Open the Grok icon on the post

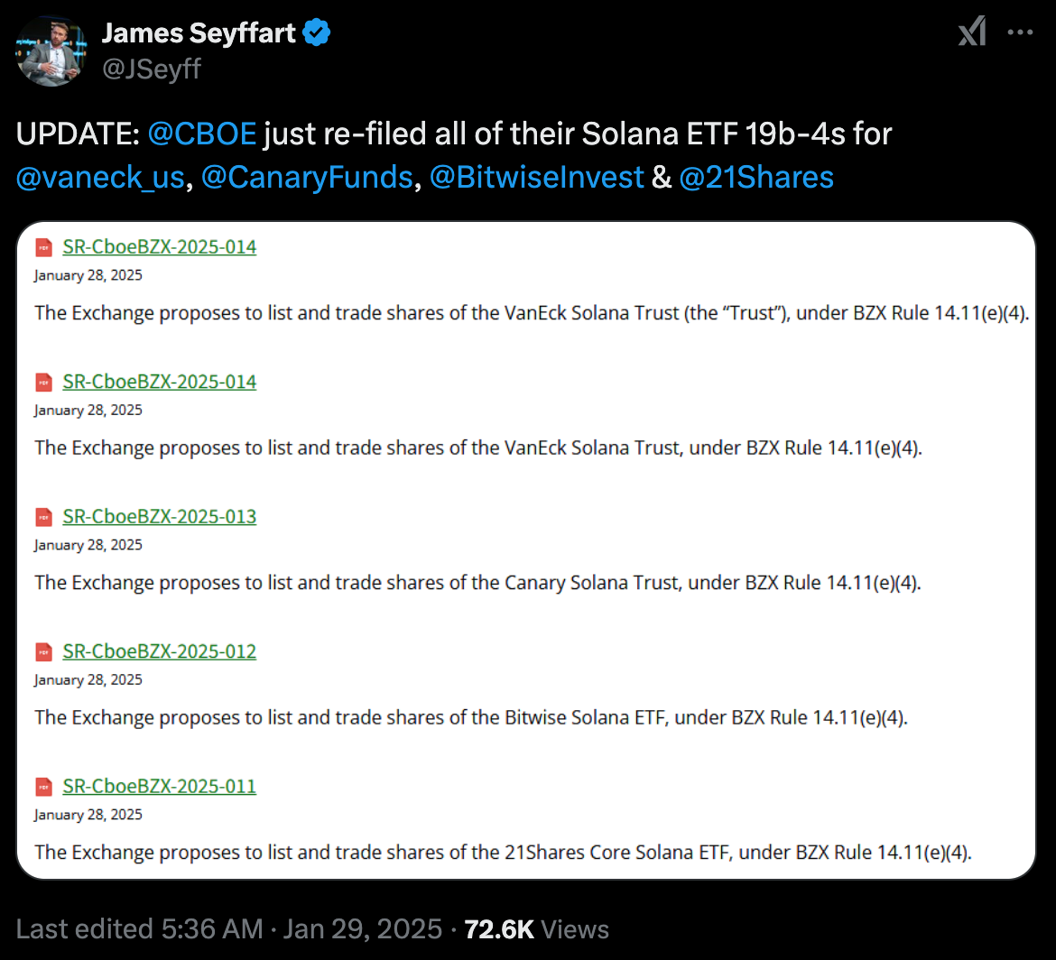coord(972,32)
